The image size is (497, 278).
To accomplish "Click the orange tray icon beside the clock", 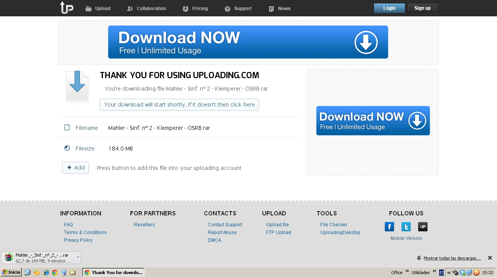I will coord(476,273).
